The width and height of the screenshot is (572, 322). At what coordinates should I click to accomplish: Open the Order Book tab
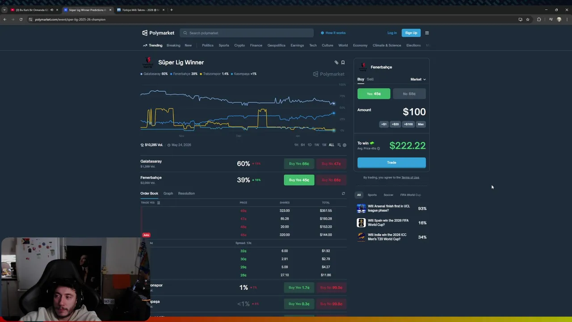pos(149,193)
